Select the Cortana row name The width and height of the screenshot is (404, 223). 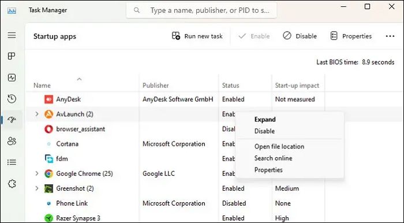point(68,144)
